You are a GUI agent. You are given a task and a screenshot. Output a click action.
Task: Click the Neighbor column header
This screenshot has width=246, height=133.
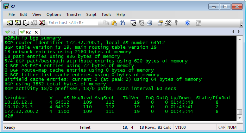(15, 98)
